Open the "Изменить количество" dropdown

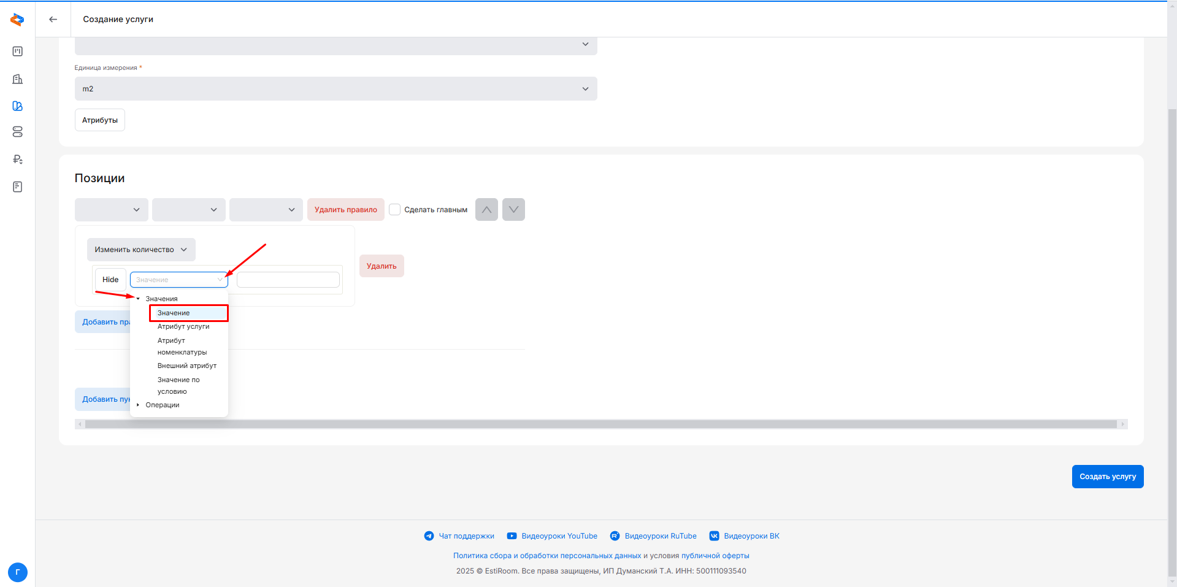(141, 250)
